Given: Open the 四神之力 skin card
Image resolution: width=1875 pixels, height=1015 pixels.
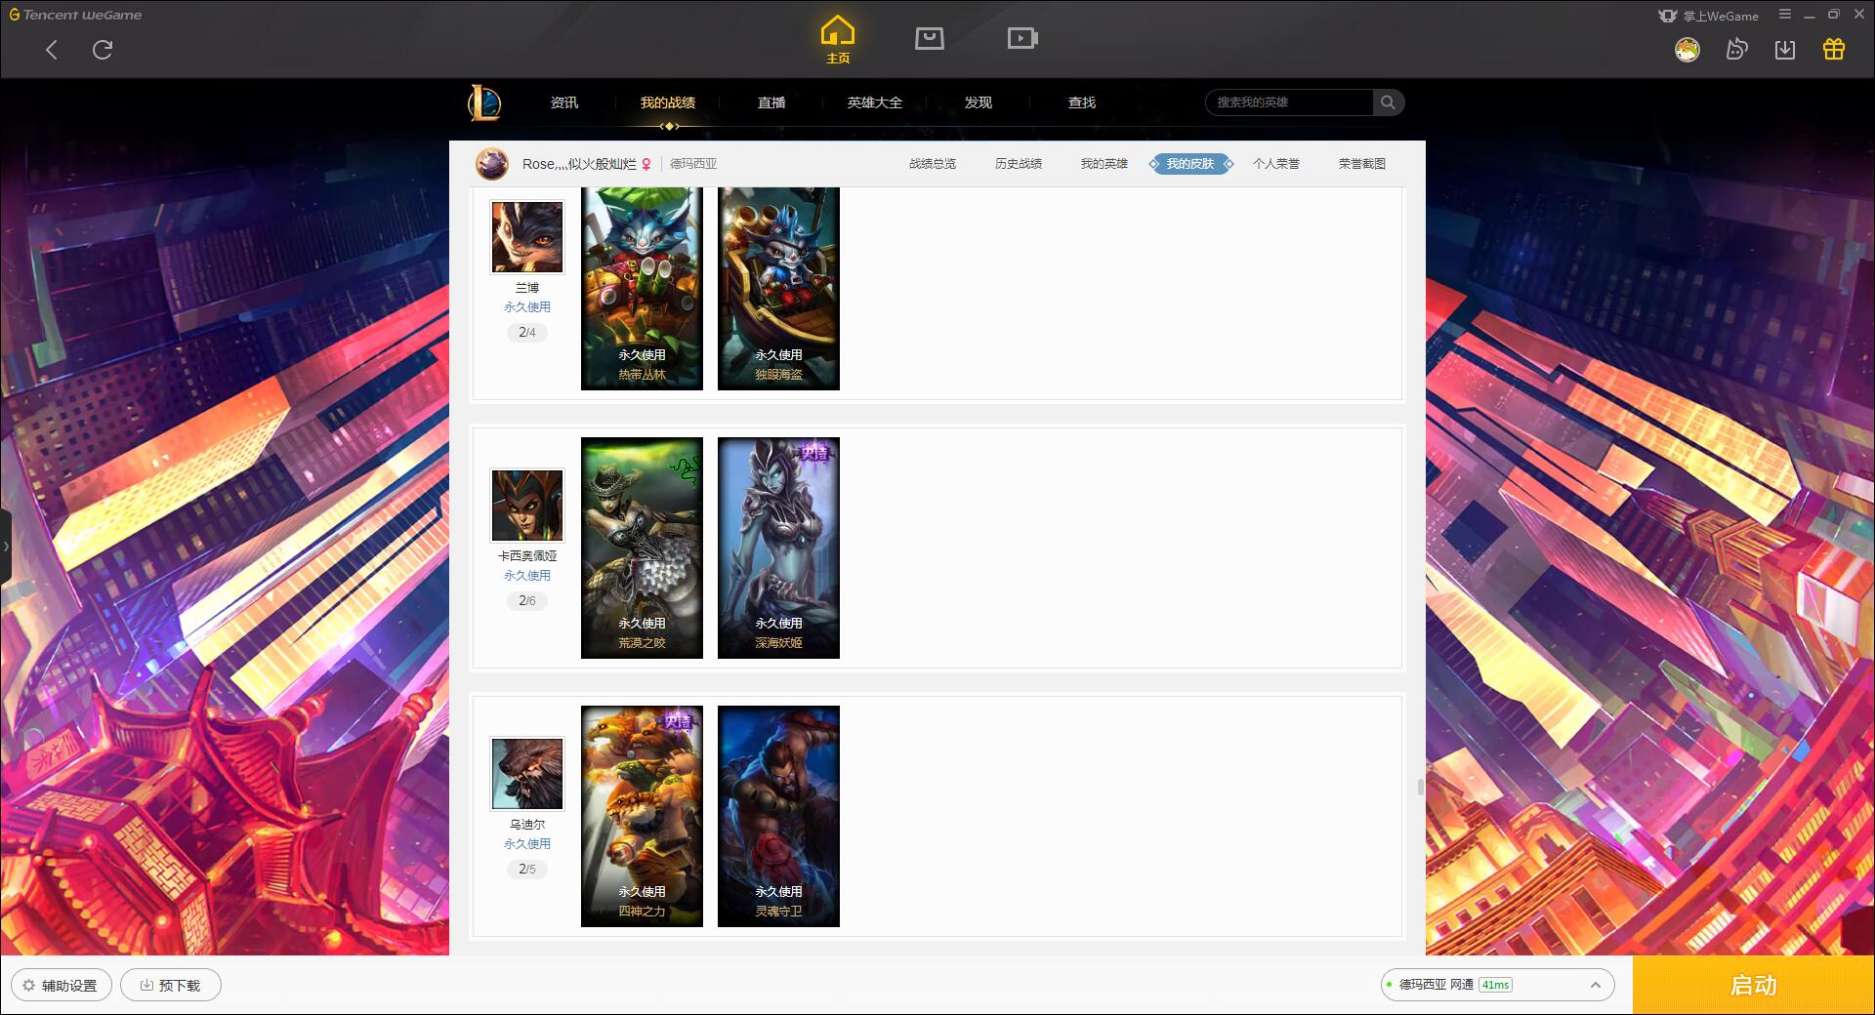Looking at the screenshot, I should [642, 816].
